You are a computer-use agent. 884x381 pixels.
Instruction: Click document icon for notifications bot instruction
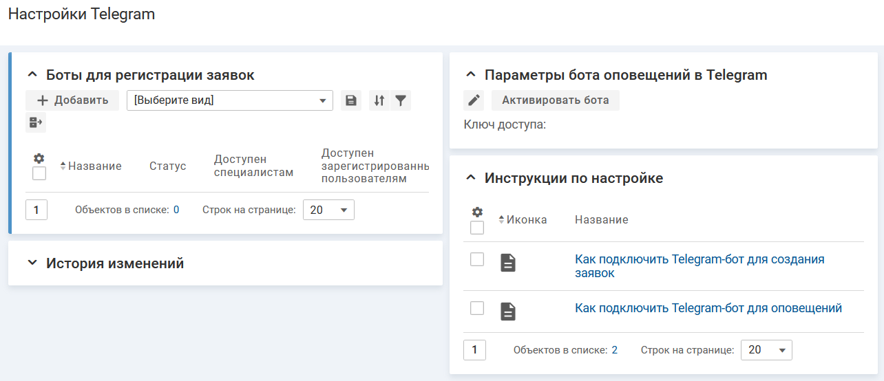click(x=508, y=312)
